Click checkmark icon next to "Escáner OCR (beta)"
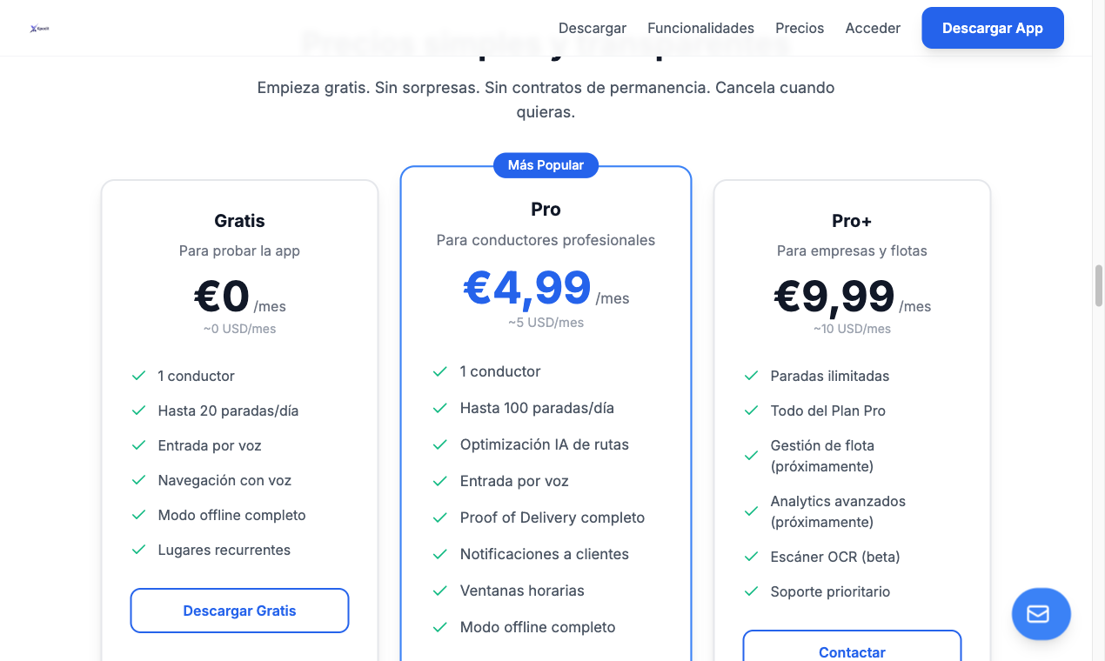Image resolution: width=1105 pixels, height=661 pixels. tap(751, 557)
